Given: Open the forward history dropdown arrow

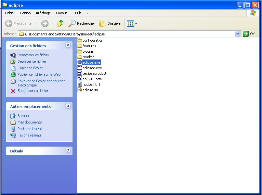Looking at the screenshot, I should click(x=52, y=23).
